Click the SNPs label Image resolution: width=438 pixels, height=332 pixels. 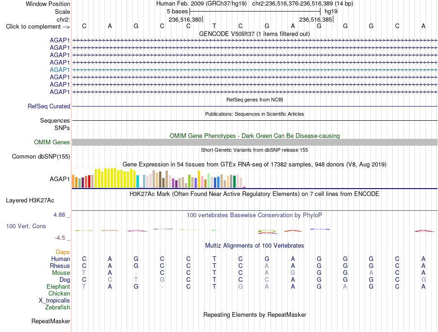62,128
